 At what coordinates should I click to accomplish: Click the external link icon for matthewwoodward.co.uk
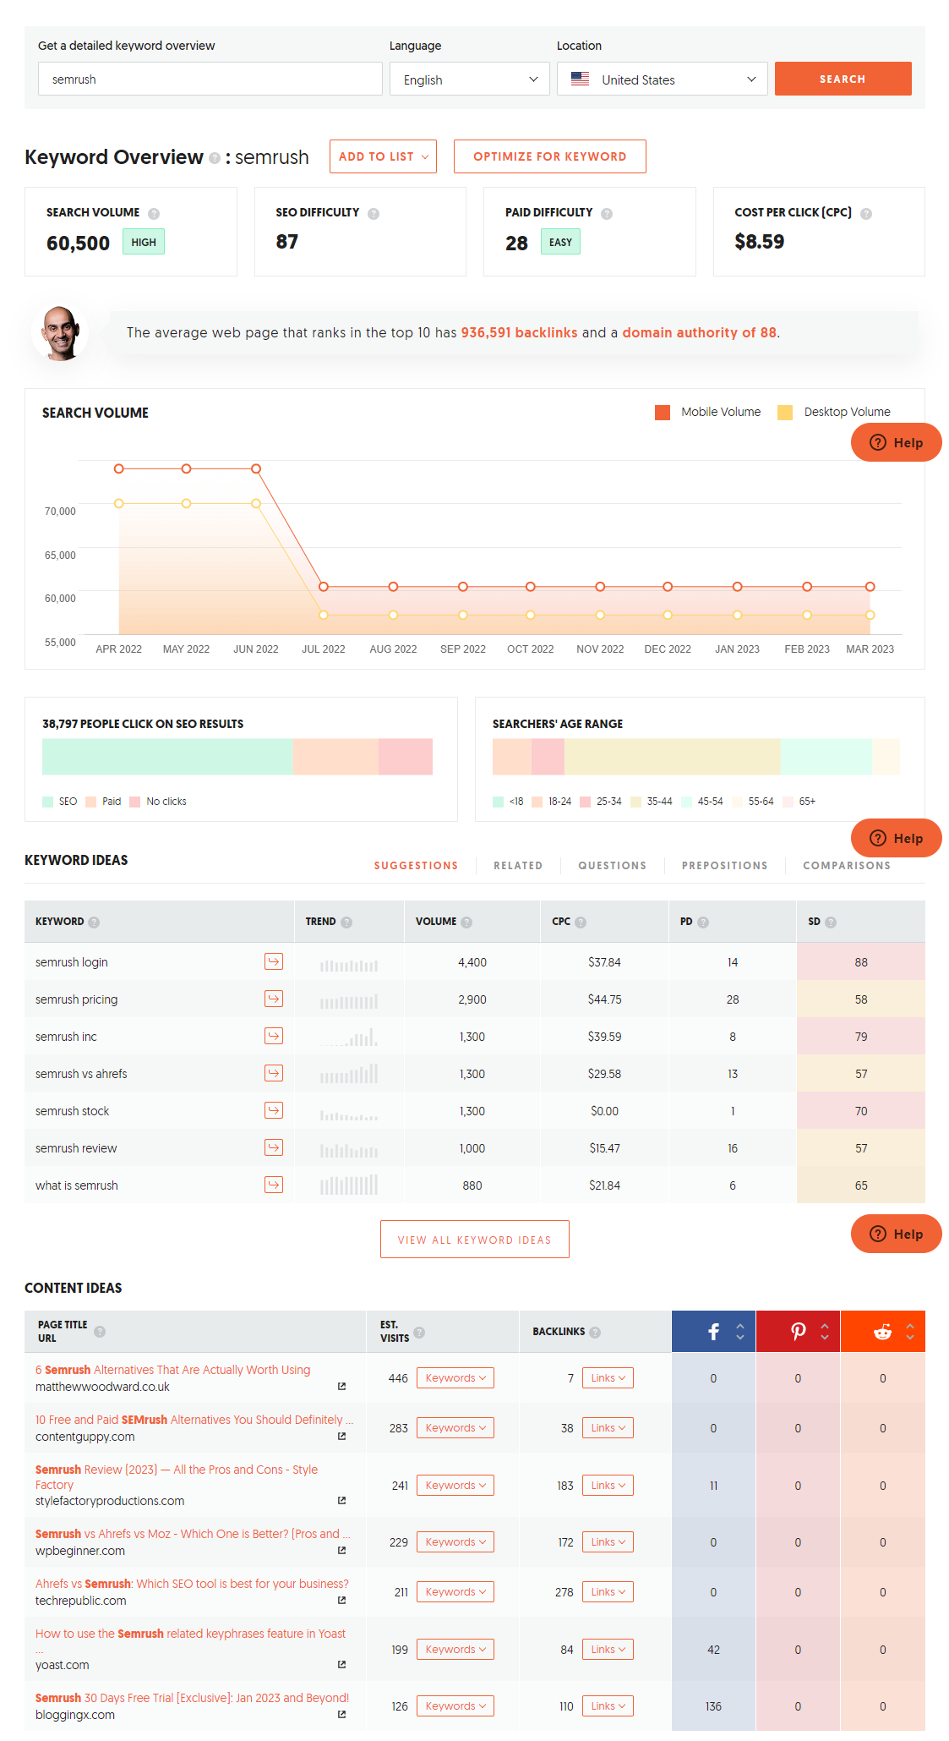point(341,1387)
